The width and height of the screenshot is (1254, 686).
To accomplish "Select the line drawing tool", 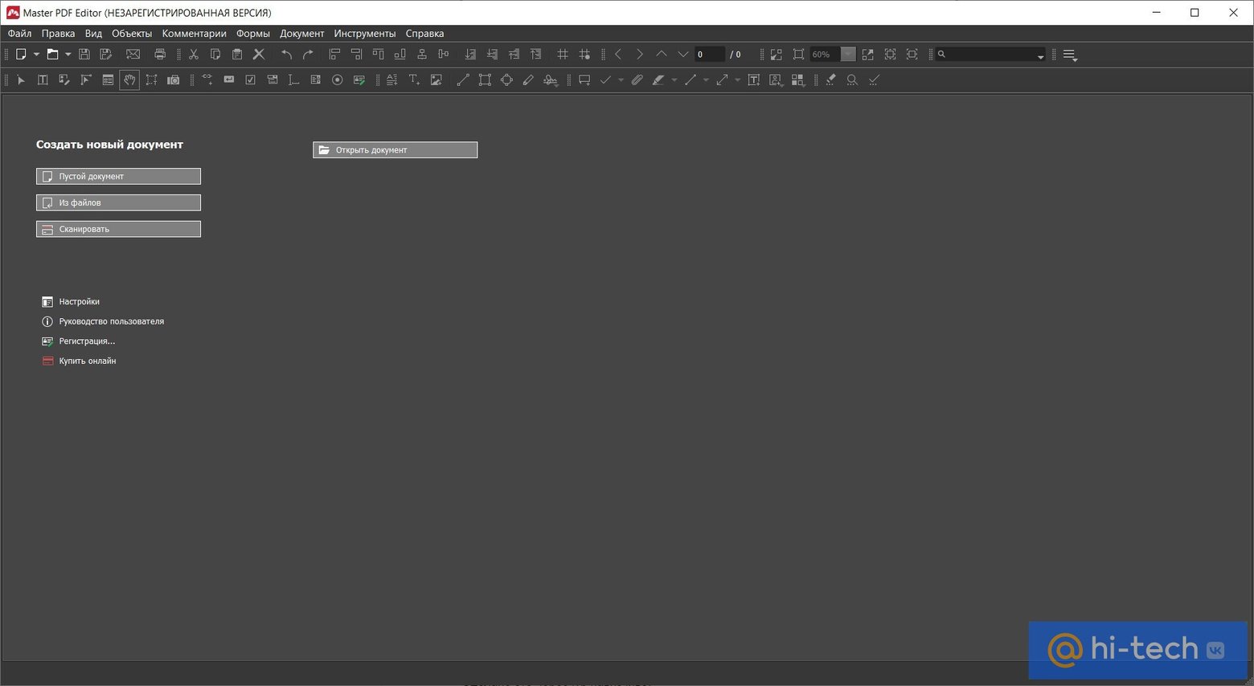I will 463,80.
